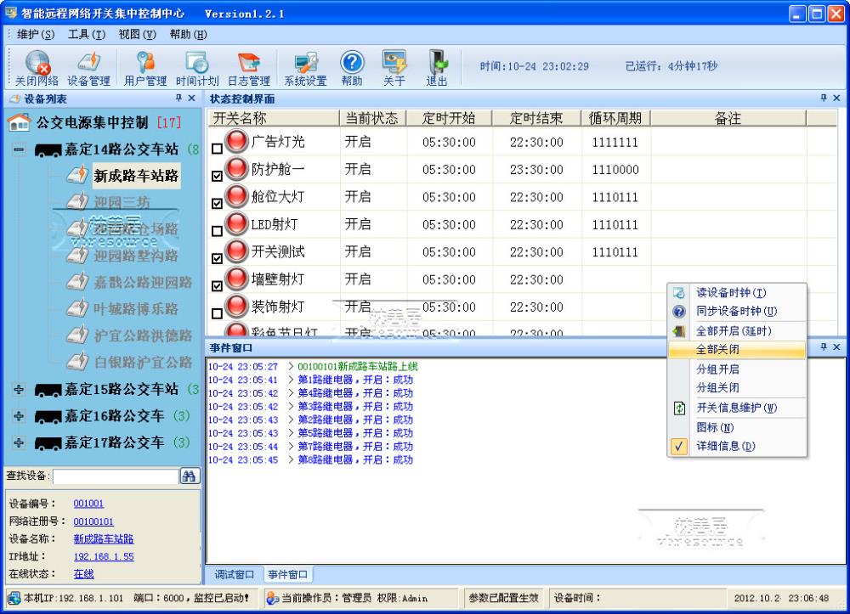
Task: Open the 用户管理 toolbar icon
Action: tap(145, 65)
